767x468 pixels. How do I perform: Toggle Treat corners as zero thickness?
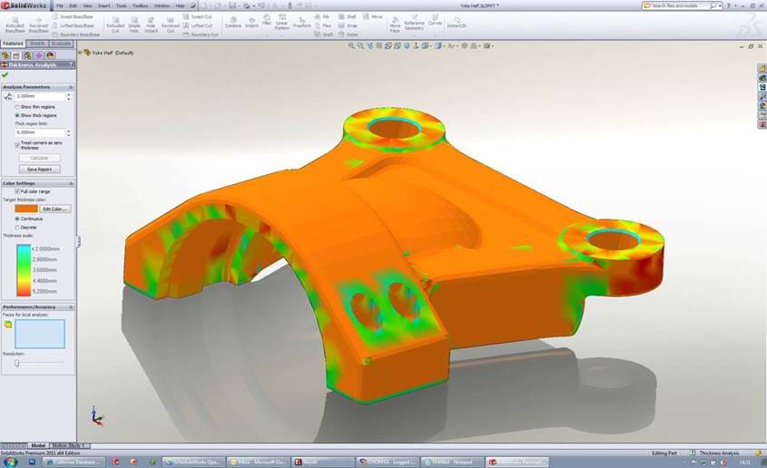(17, 145)
